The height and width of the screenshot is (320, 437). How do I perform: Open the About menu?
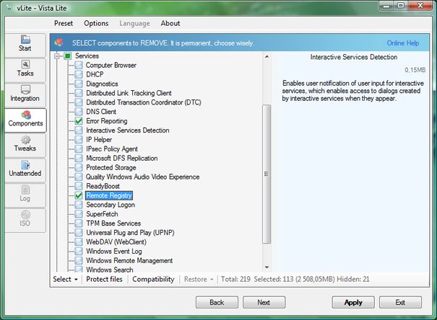click(x=170, y=23)
